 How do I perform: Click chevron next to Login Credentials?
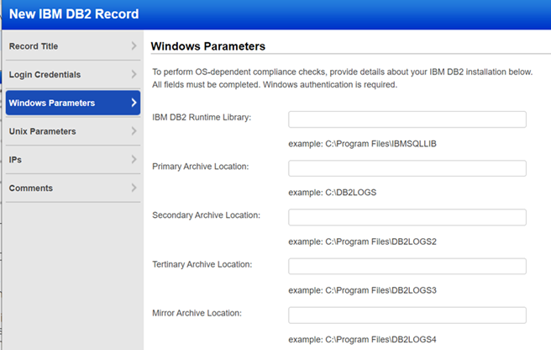tap(134, 75)
